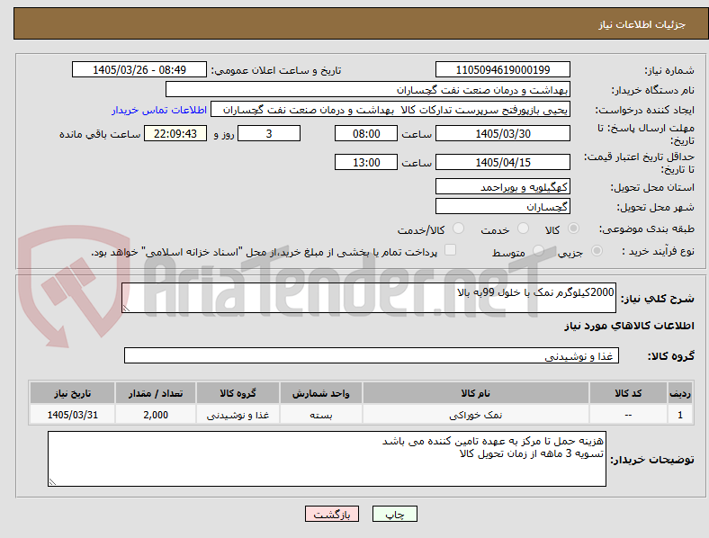
Task: Click the validity time field 13:00
Action: tap(366, 162)
